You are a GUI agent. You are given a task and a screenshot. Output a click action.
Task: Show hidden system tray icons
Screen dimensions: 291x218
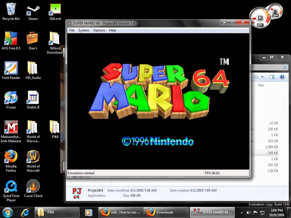[242, 213]
